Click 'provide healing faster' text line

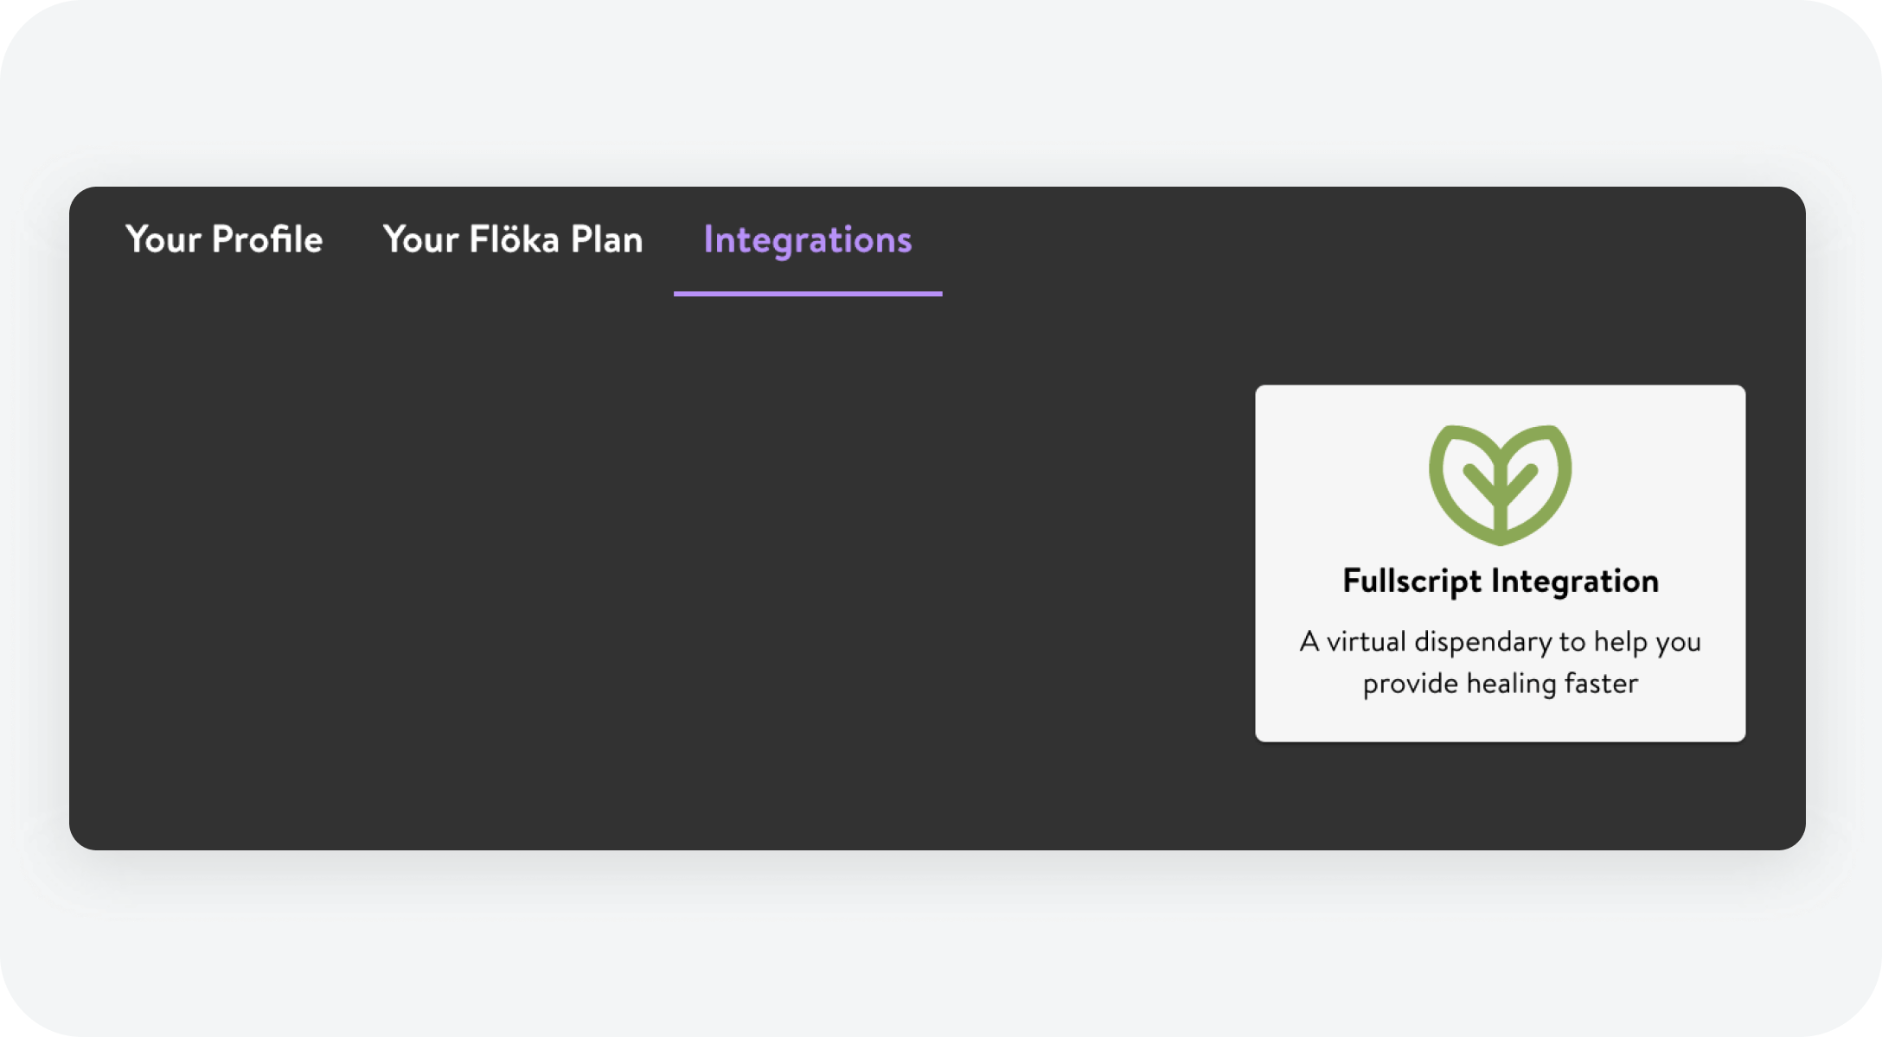1501,684
